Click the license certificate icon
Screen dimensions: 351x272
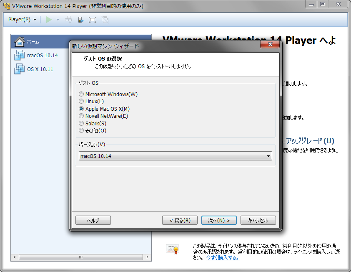pyautogui.click(x=172, y=249)
